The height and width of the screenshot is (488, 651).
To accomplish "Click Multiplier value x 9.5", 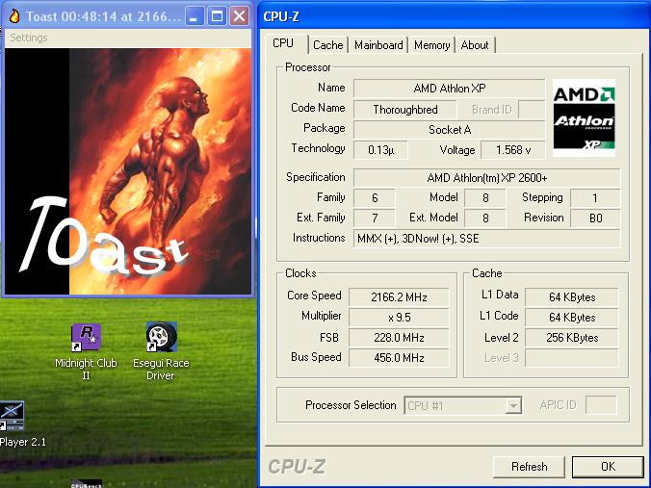I will [399, 318].
